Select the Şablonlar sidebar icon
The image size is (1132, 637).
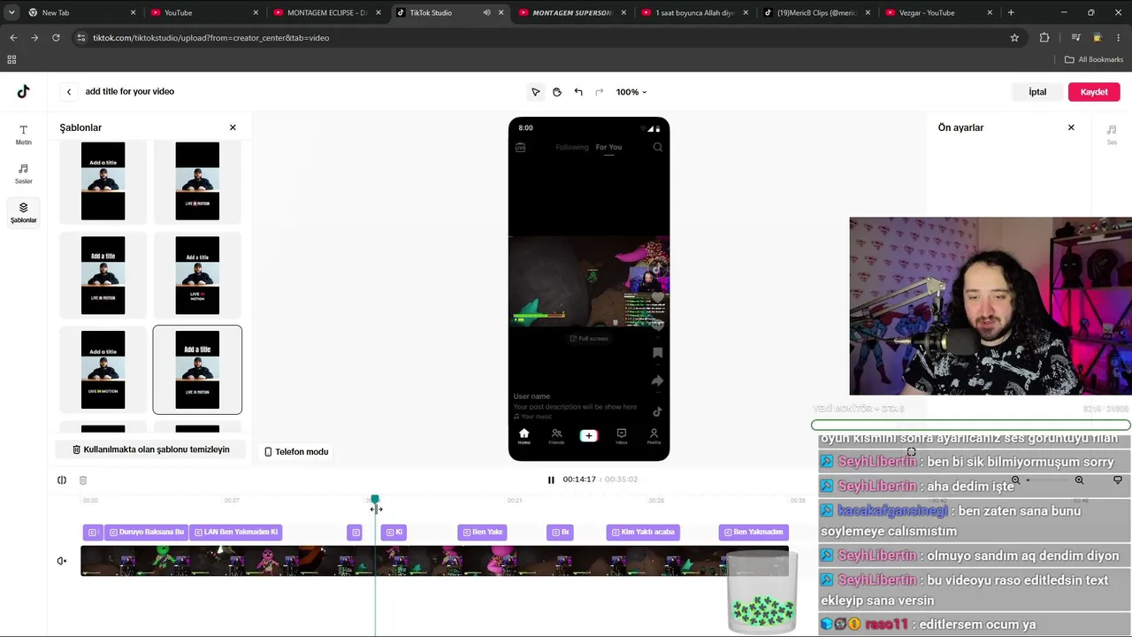(23, 212)
